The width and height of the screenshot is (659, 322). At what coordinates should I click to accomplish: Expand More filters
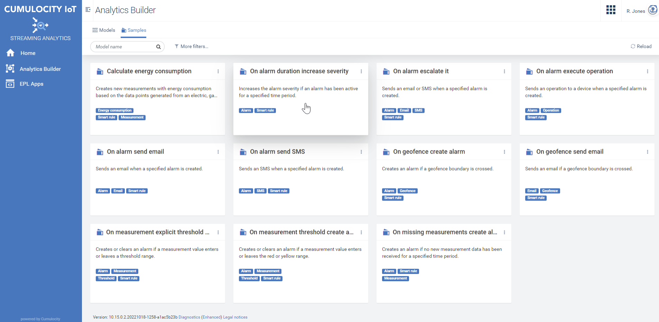[192, 46]
